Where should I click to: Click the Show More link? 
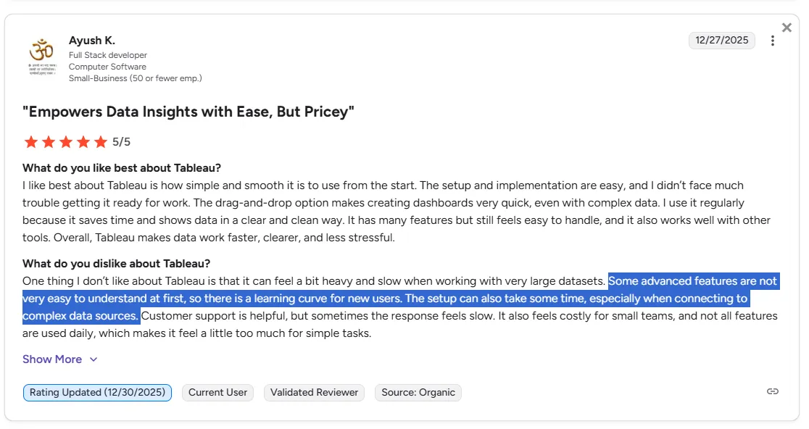[52, 359]
